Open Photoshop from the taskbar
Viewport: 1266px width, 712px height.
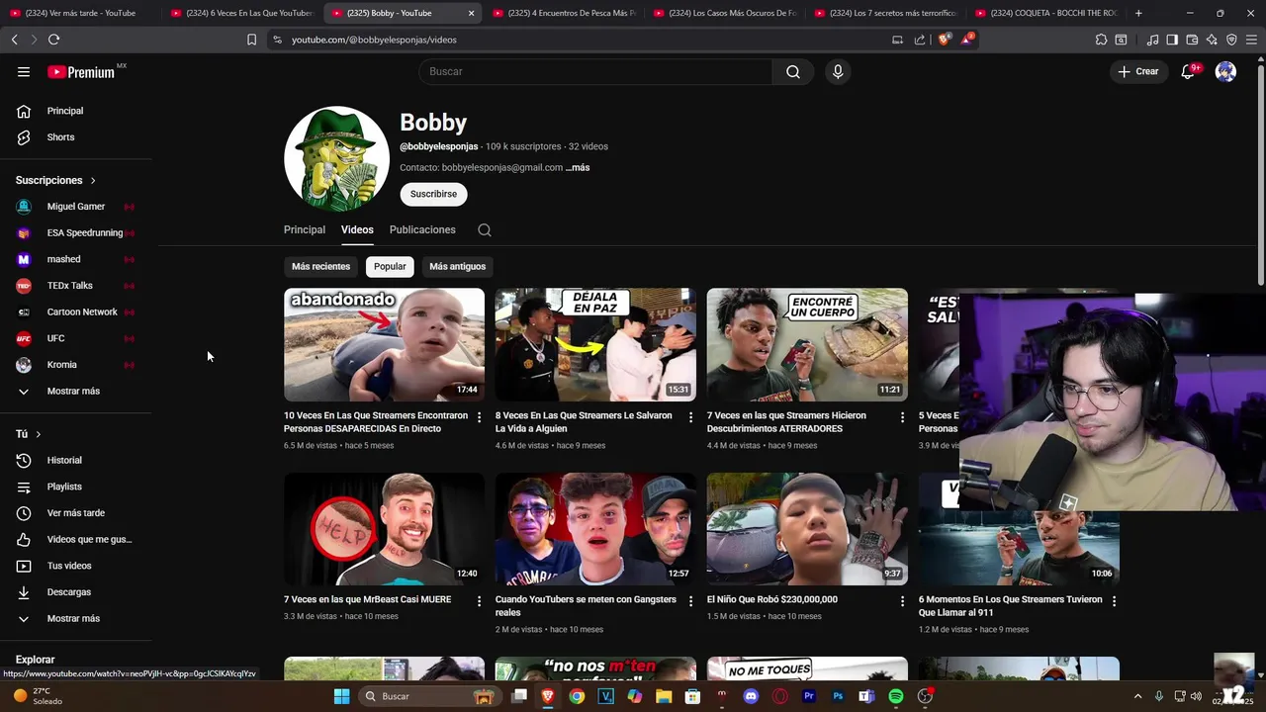(838, 696)
